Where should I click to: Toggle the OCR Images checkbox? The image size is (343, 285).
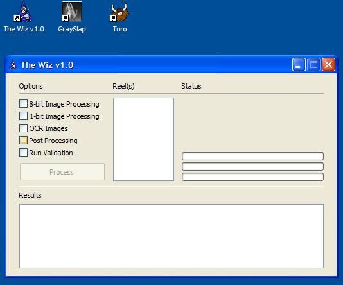click(23, 128)
